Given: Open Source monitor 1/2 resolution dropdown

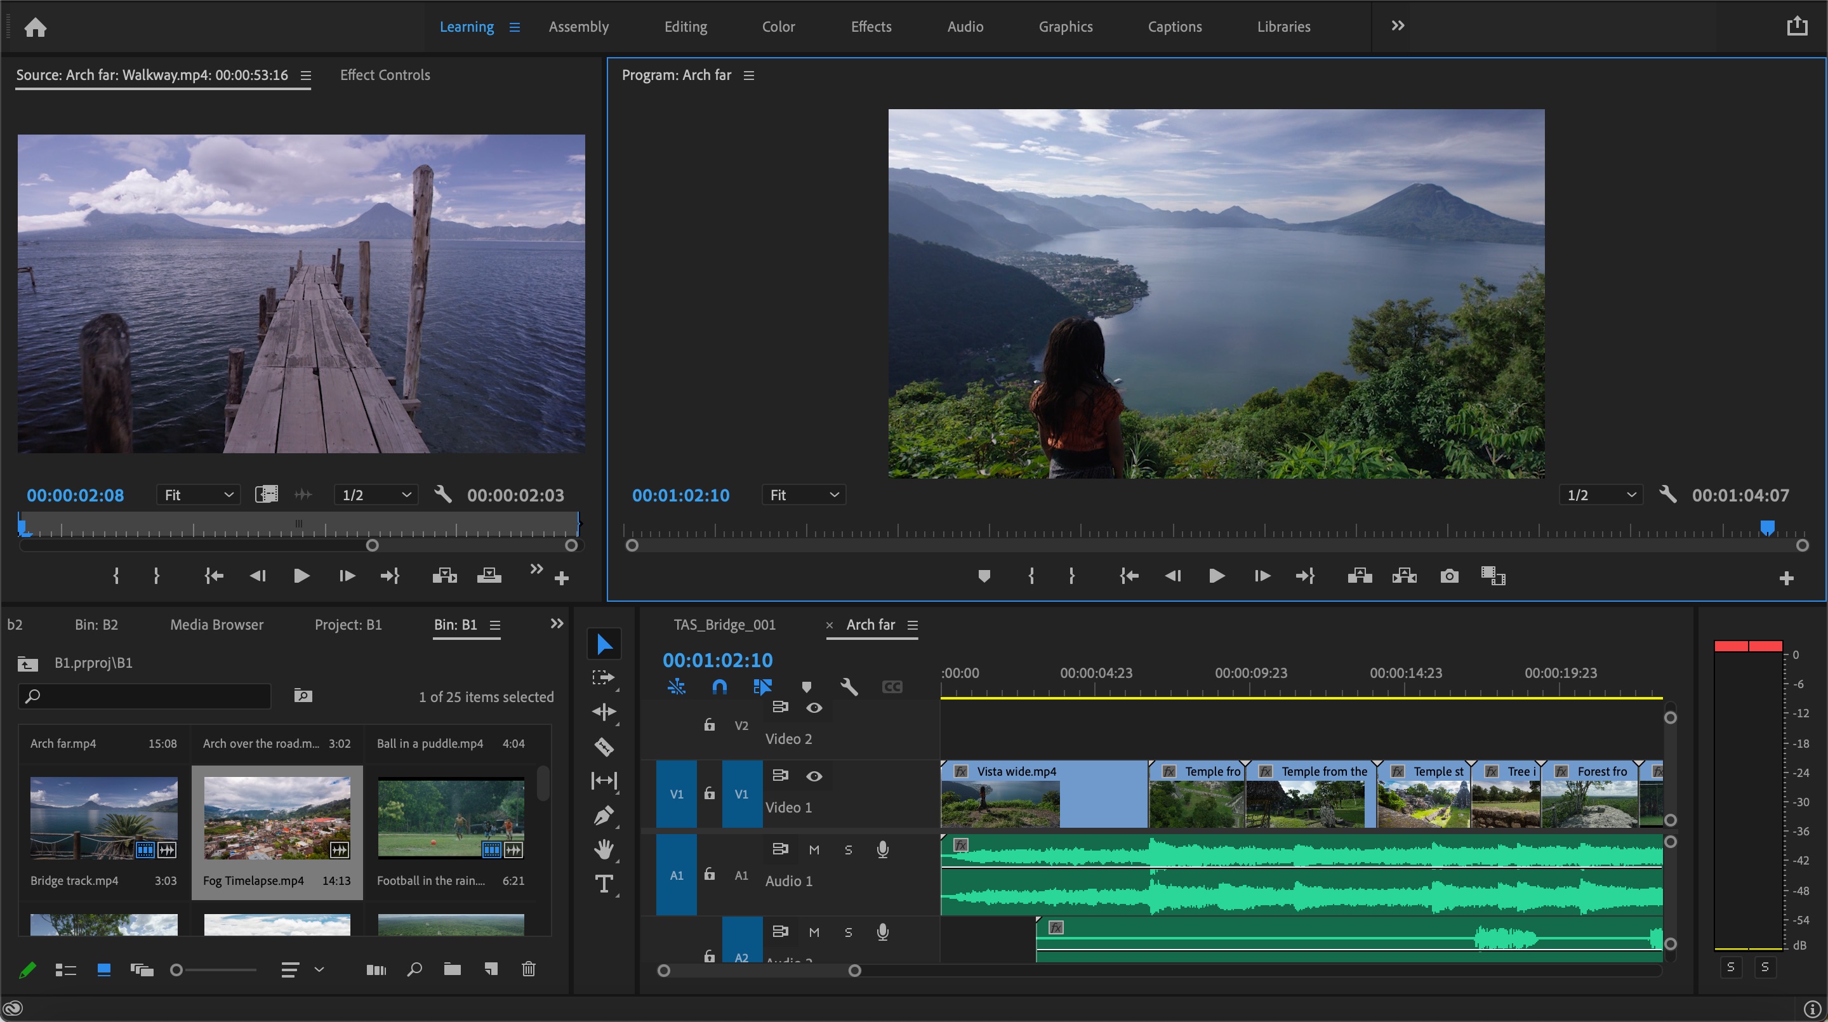Looking at the screenshot, I should click(376, 494).
